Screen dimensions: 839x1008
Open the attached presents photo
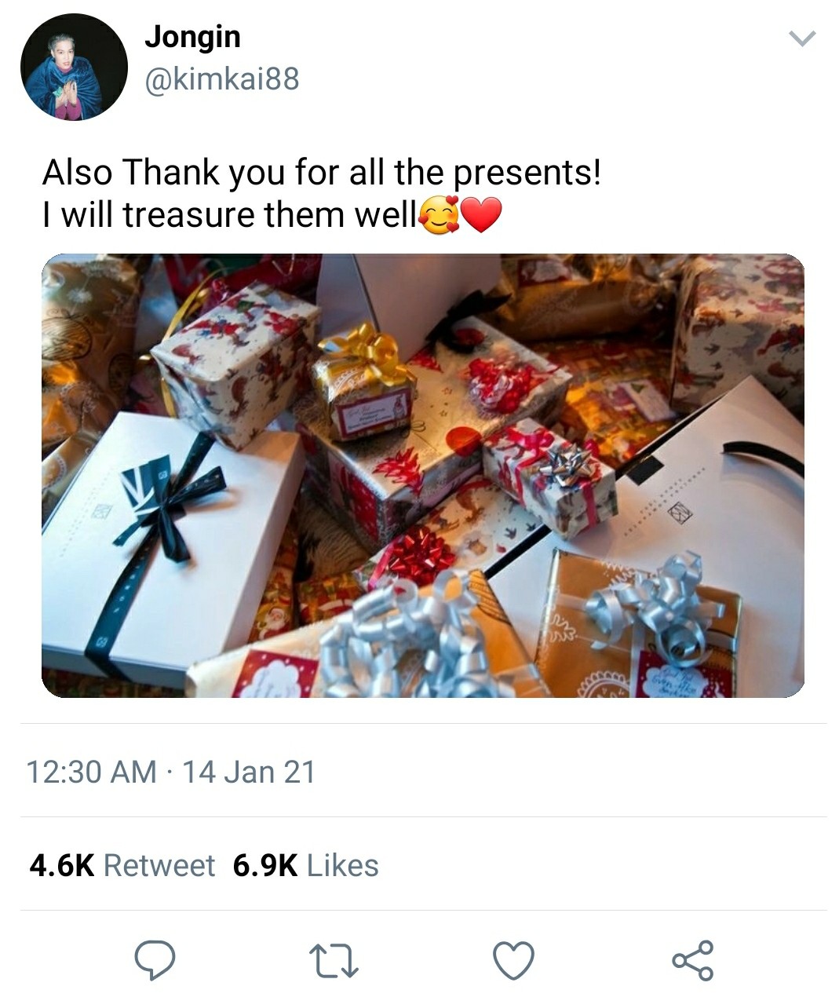tap(422, 476)
